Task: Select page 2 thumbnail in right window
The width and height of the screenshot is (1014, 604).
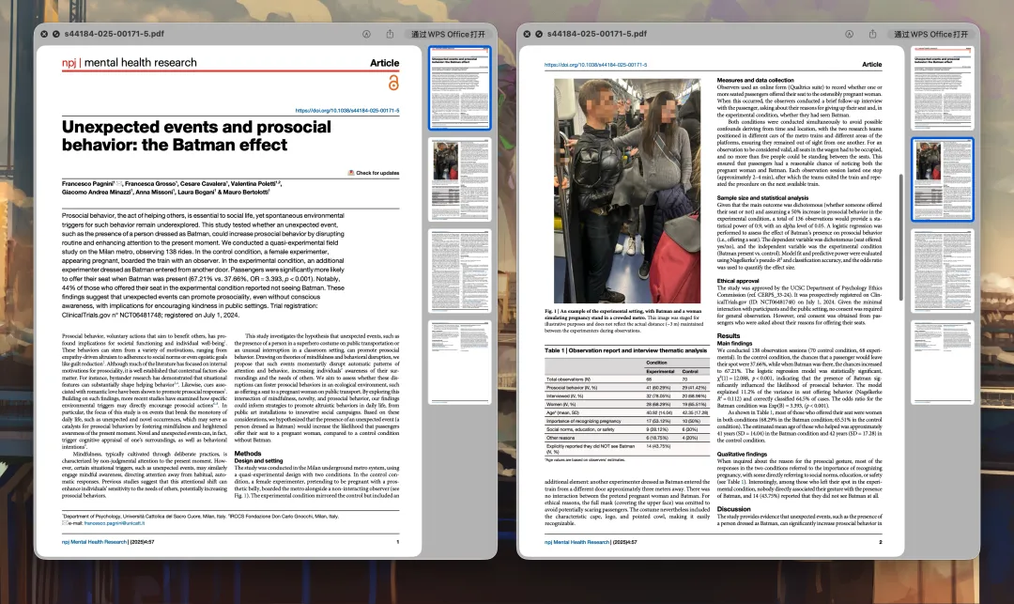Action: 943,179
